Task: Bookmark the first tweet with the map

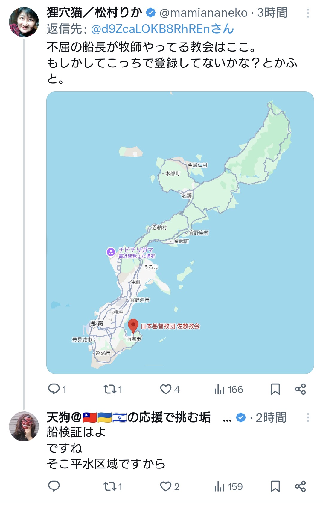Action: (x=275, y=389)
